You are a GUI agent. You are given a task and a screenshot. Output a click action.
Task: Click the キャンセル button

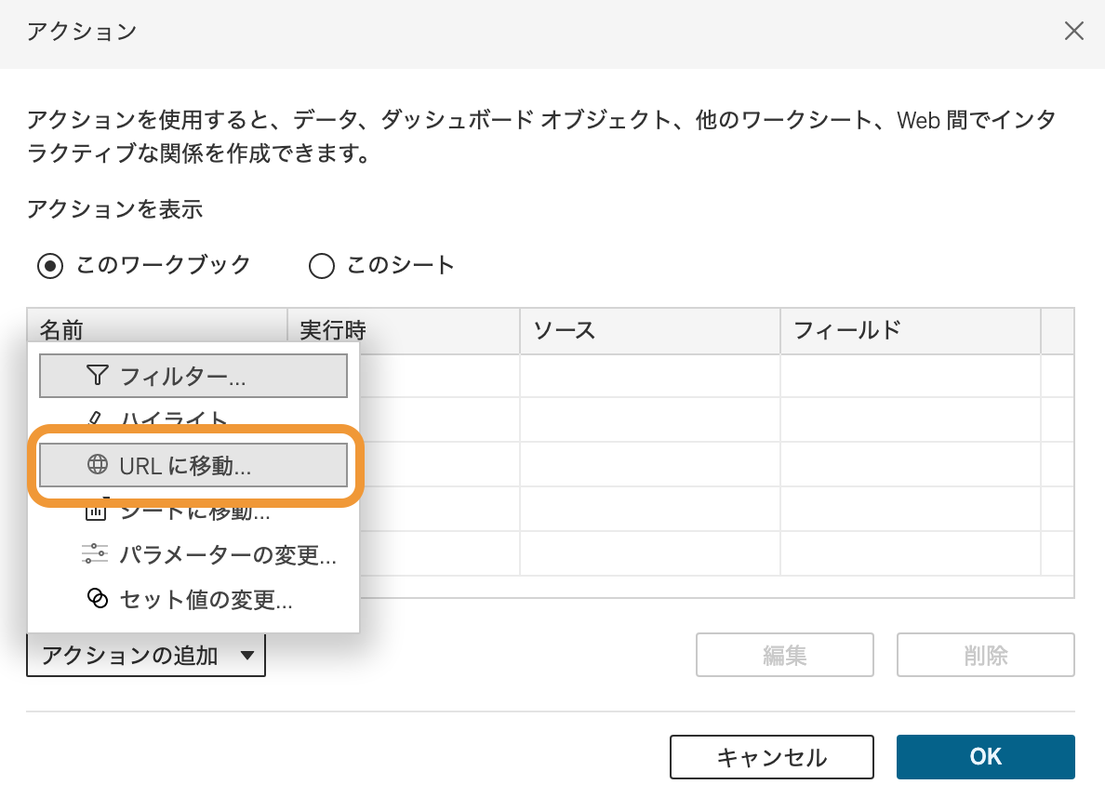[771, 756]
